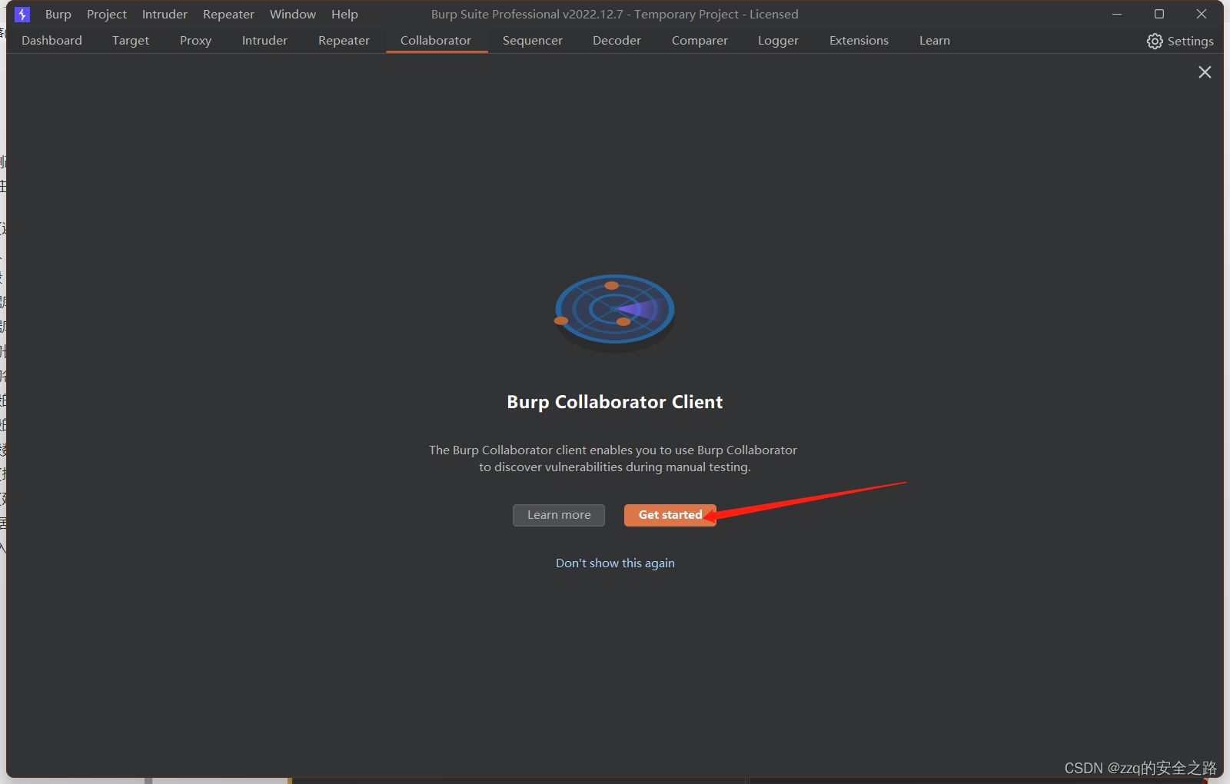The width and height of the screenshot is (1230, 784).
Task: Close the Burp Suite window
Action: click(x=1202, y=15)
